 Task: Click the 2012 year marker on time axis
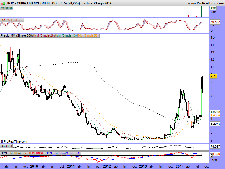pos(107,166)
